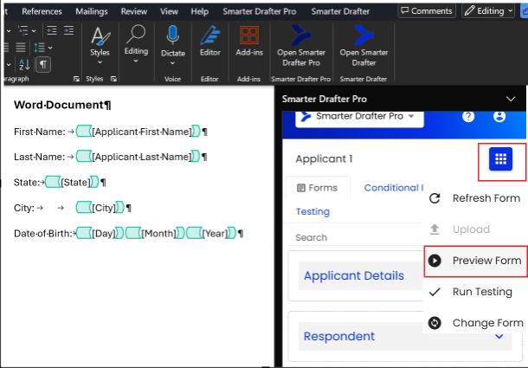Viewport: 528px width, 368px height.
Task: Click the Upload menu entry
Action: [475, 229]
